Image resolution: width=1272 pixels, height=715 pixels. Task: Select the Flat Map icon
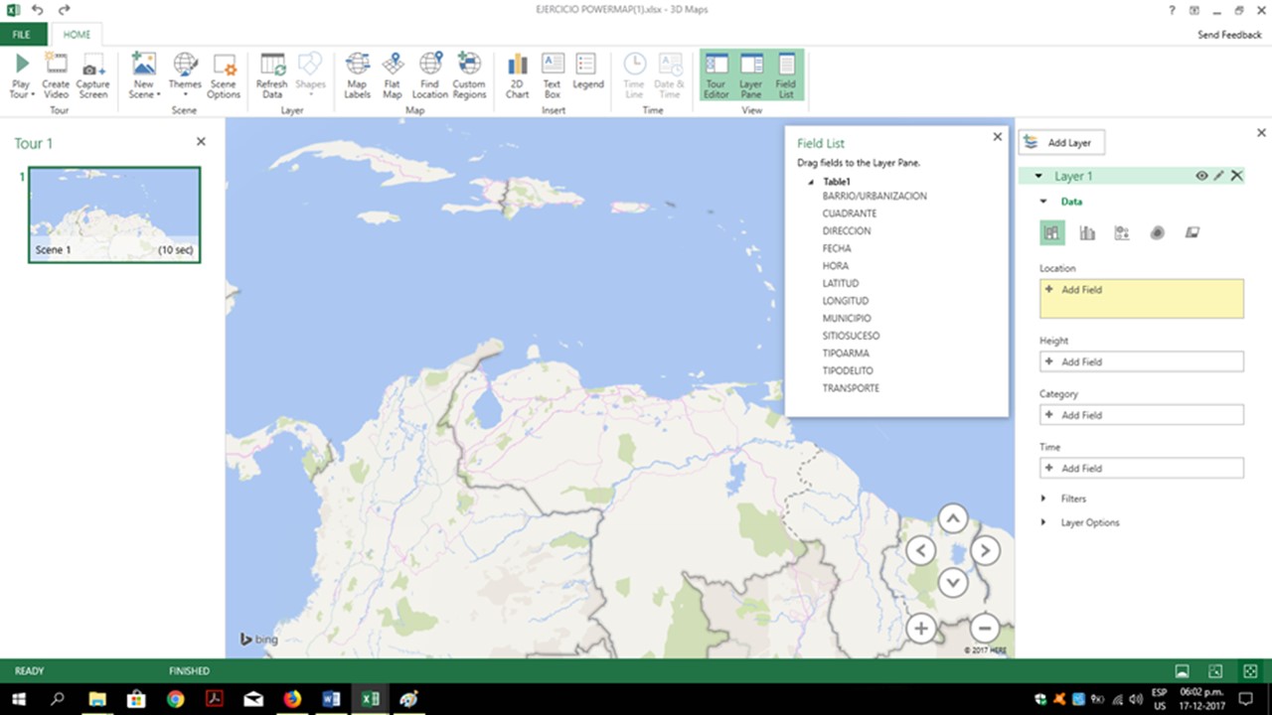click(x=393, y=75)
